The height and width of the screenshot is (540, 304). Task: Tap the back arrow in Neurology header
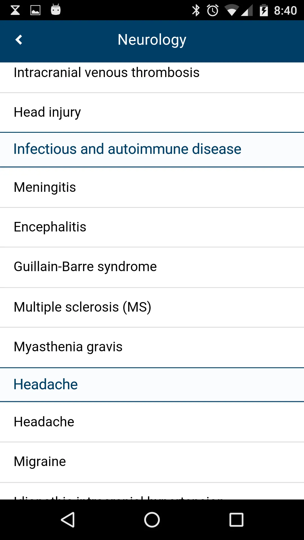pos(19,40)
